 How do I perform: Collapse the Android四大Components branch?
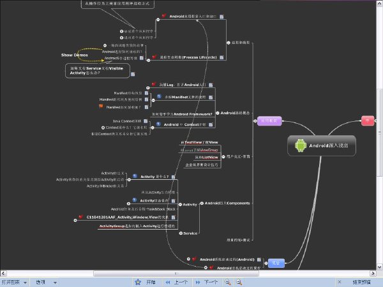coord(202,203)
